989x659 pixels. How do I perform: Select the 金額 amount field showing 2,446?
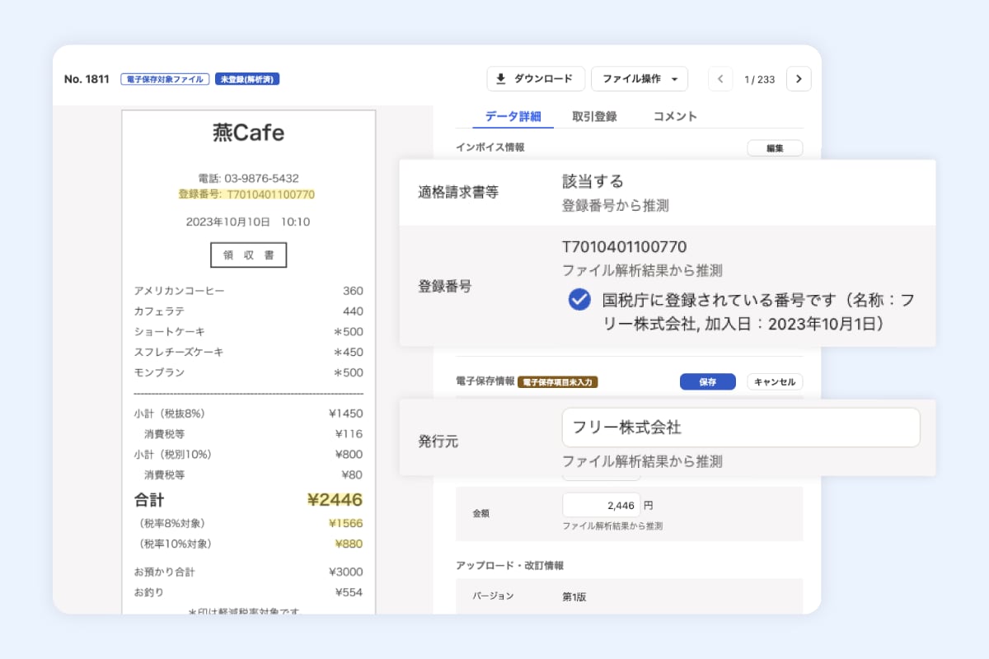coord(602,504)
